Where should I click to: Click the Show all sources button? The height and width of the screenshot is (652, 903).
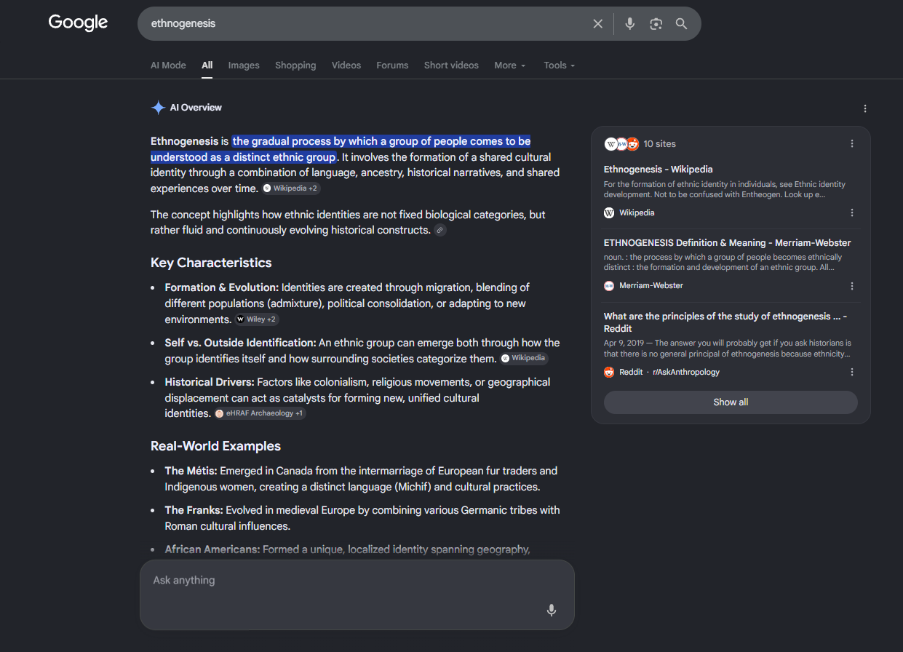point(731,402)
